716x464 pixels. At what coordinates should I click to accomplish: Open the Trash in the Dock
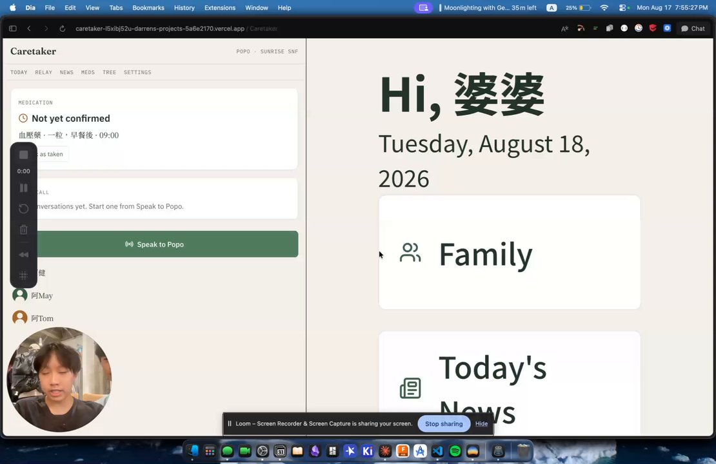click(523, 450)
